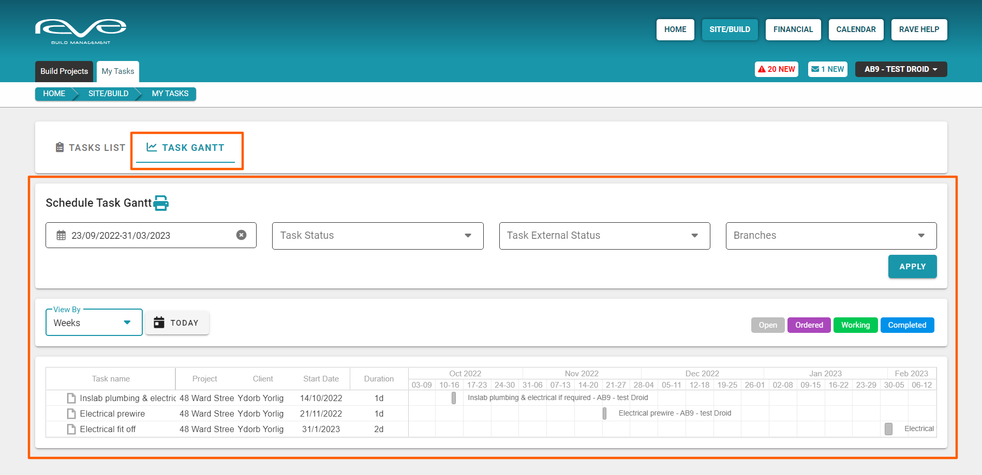Click the printer icon beside Schedule Task Gantt
Viewport: 982px width, 475px height.
161,203
